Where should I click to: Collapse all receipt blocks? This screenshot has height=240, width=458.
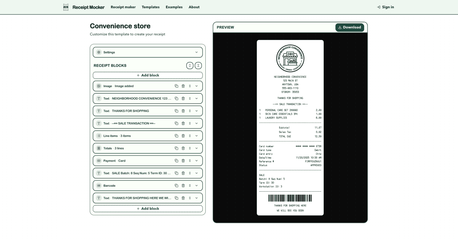click(198, 66)
